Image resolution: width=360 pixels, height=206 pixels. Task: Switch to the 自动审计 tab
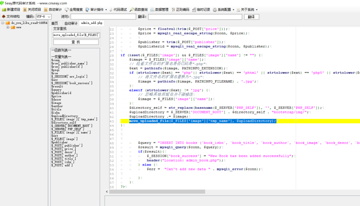(71, 23)
